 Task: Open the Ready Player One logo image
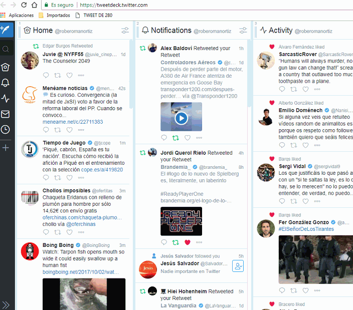(181, 221)
